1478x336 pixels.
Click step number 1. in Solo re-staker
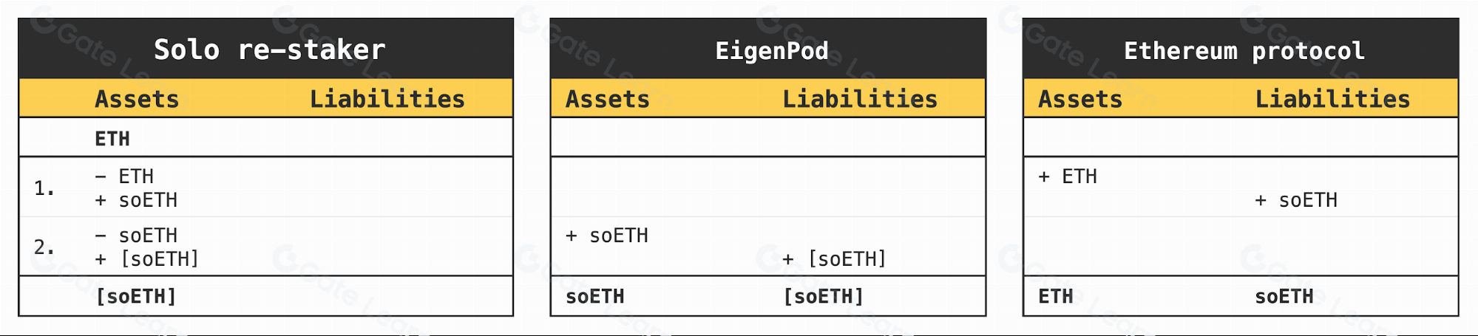(44, 188)
